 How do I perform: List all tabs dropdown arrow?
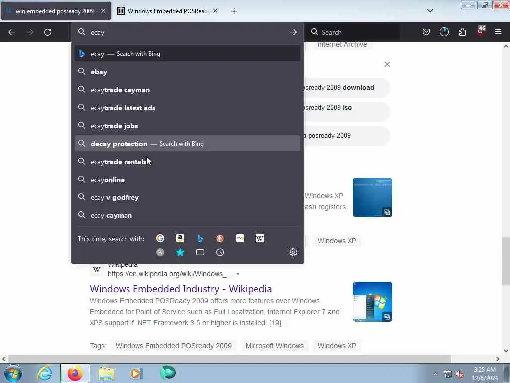pyautogui.click(x=430, y=11)
